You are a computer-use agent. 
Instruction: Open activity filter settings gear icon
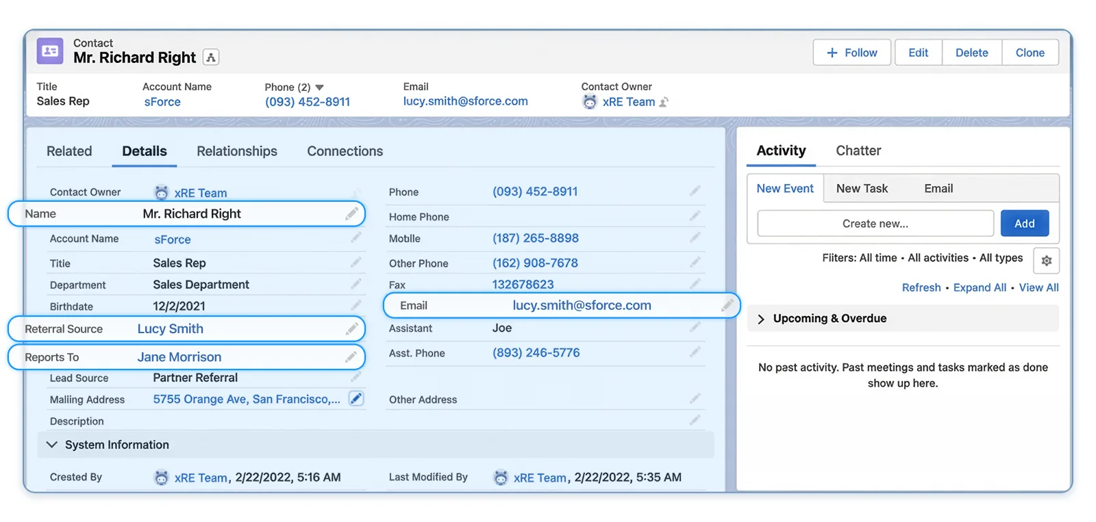pyautogui.click(x=1046, y=261)
